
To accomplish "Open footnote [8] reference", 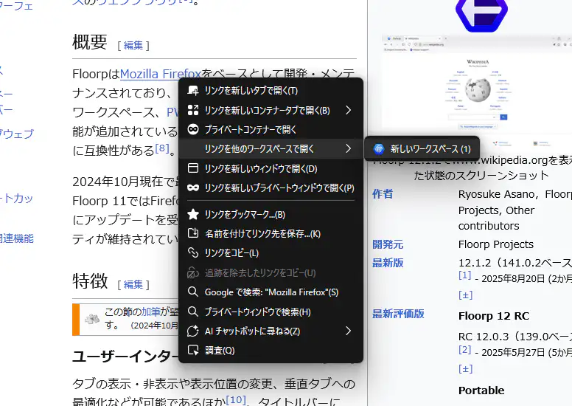I will [162, 148].
